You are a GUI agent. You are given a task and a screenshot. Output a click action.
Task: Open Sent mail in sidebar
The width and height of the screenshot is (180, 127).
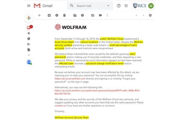(x=29, y=44)
